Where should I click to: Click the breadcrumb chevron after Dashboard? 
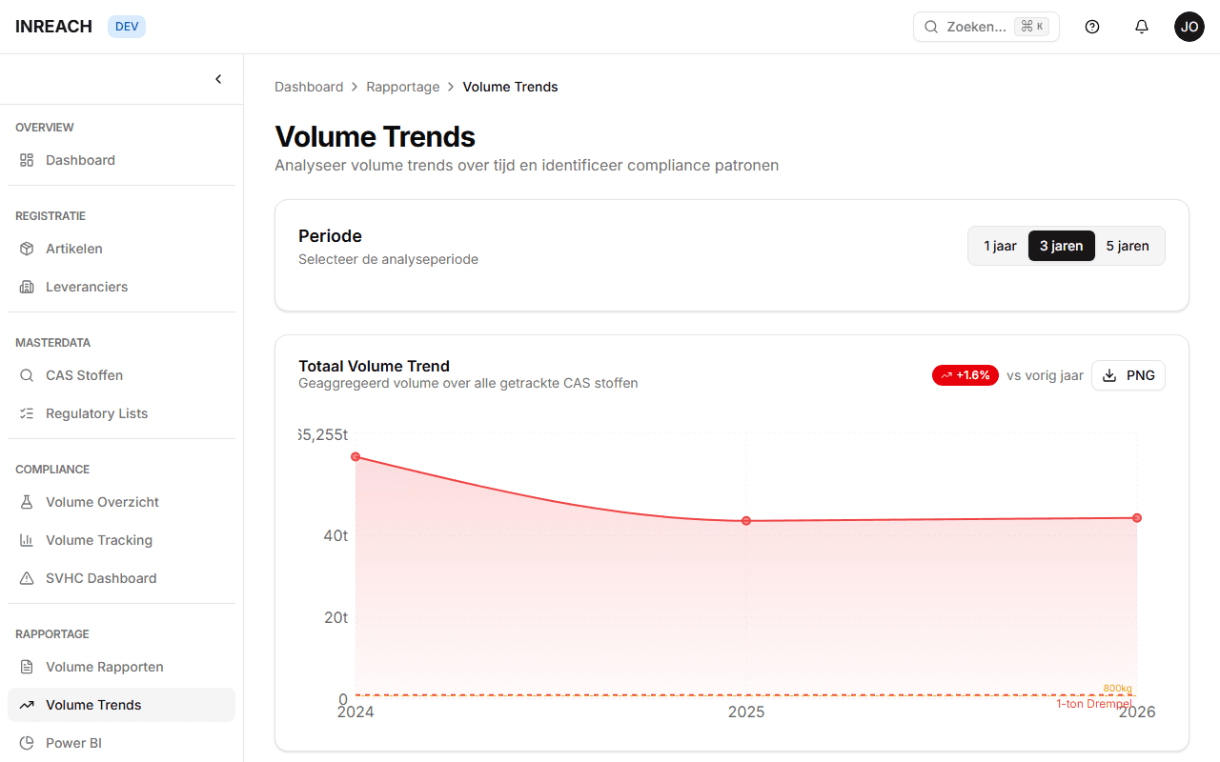(x=355, y=87)
